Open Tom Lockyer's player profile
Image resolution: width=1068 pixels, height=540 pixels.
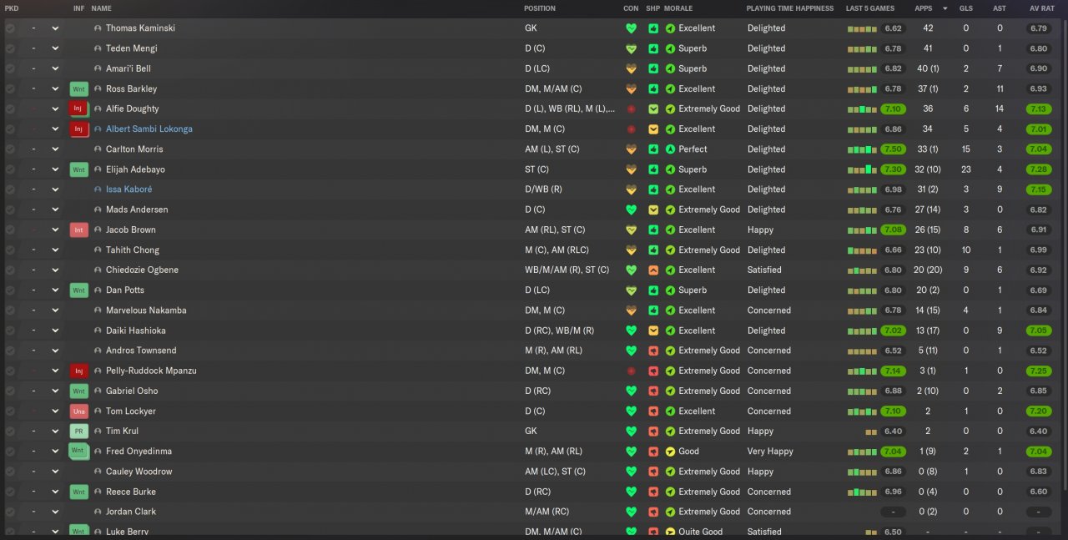131,411
